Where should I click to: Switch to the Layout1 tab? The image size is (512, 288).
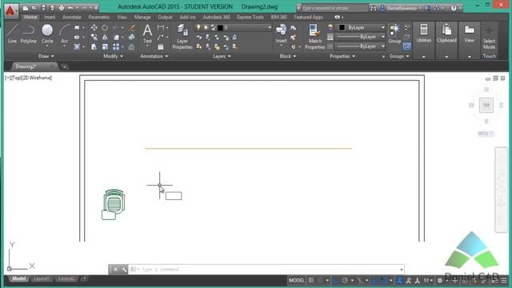coord(42,278)
